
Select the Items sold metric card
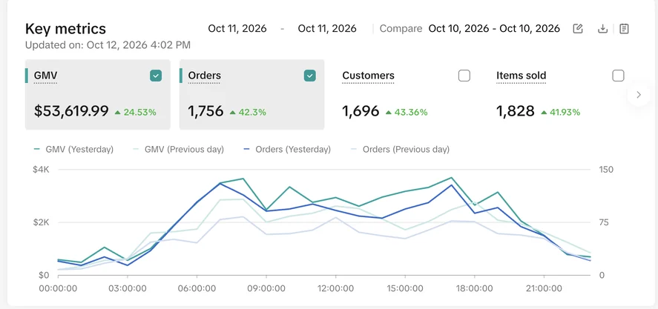[x=560, y=95]
